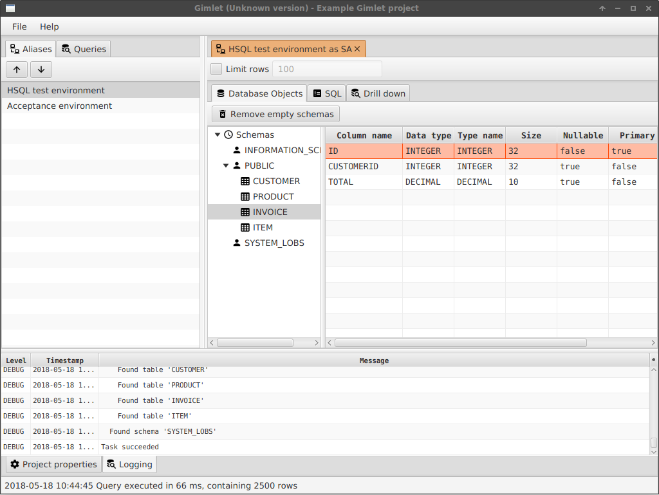Open the Project properties tab
This screenshot has height=495, width=659.
tap(54, 464)
